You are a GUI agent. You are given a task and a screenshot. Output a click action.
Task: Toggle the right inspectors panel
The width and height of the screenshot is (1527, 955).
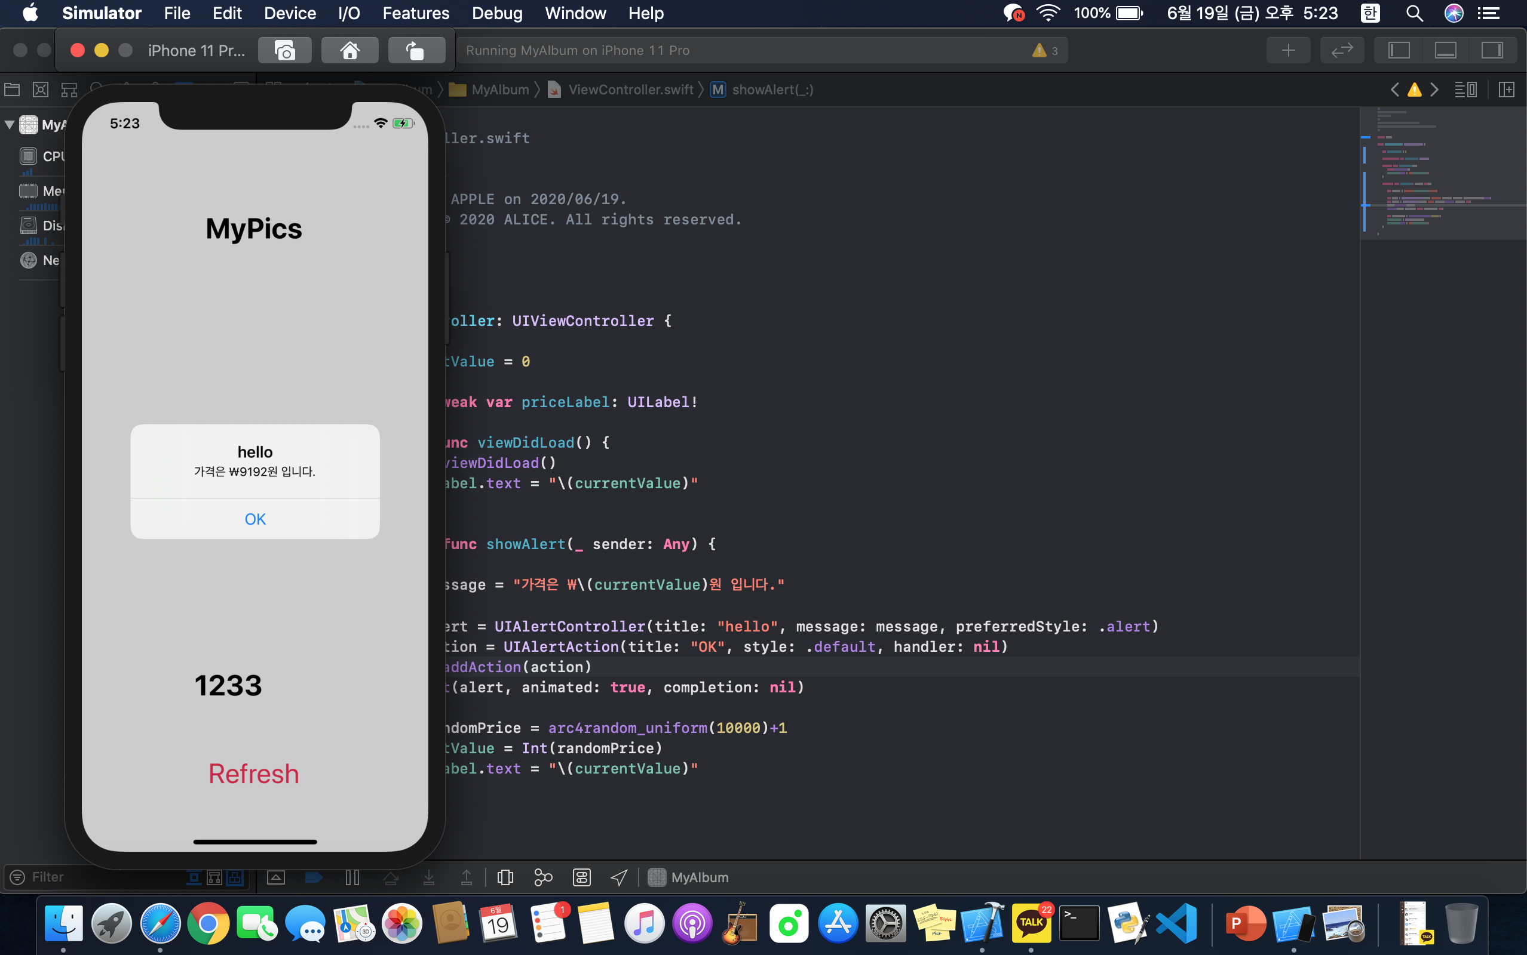[x=1492, y=51]
